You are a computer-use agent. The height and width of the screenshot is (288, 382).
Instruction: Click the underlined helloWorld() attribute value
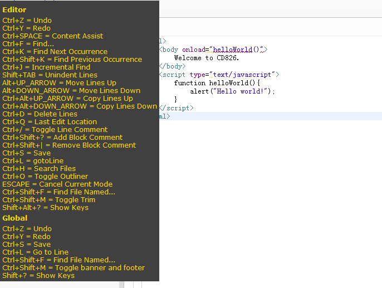[x=236, y=50]
